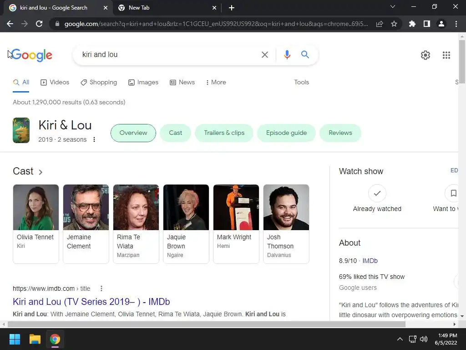
Task: Open the Reviews chip
Action: click(x=340, y=133)
